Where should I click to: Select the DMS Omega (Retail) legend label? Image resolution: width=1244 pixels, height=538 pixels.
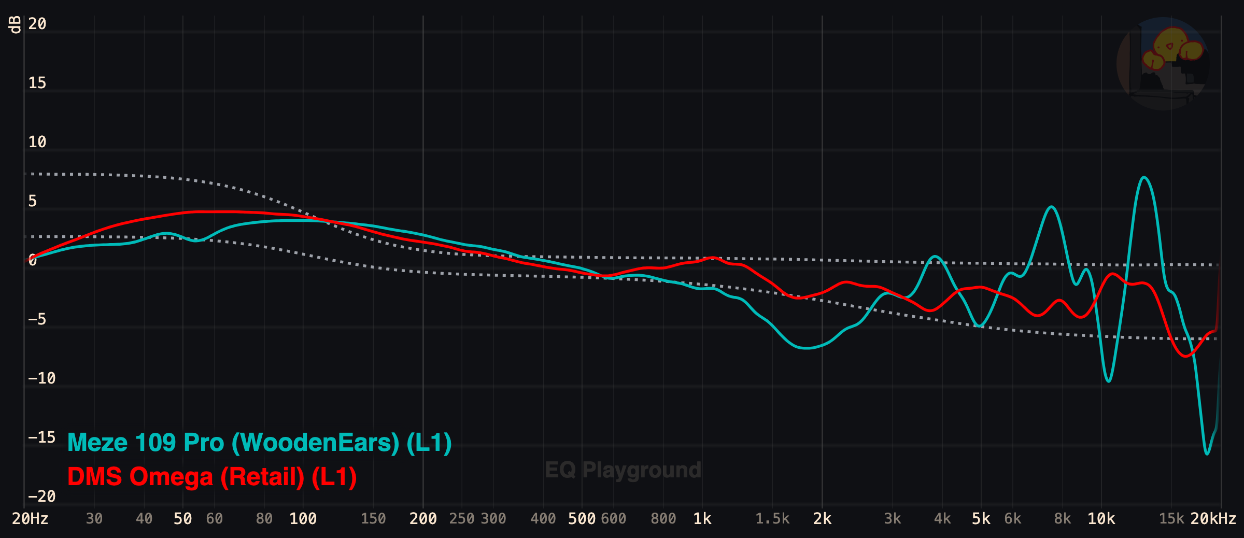point(212,477)
